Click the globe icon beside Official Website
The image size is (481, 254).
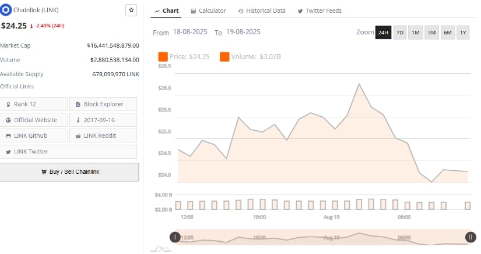tap(8, 120)
